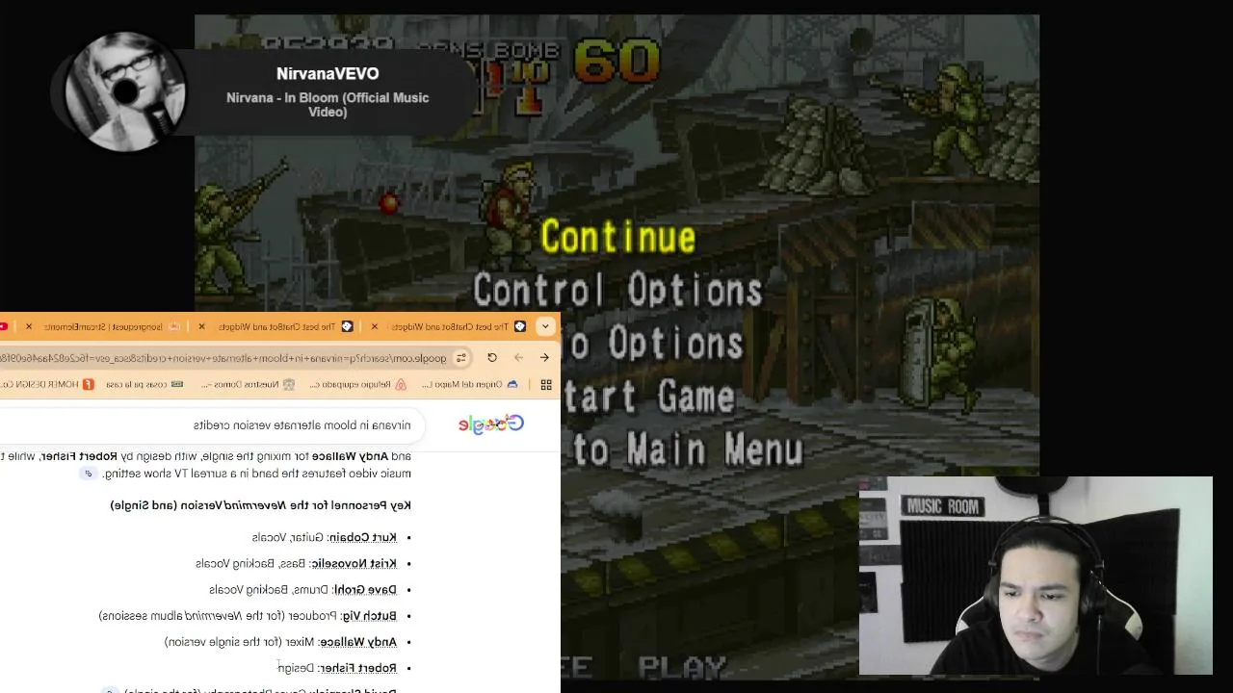Click the 'Mixer (for the single version)' text
This screenshot has height=693, width=1233.
(239, 641)
